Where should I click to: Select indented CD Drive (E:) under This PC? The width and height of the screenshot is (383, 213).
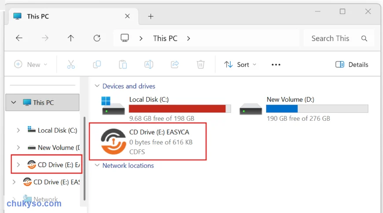pyautogui.click(x=54, y=165)
